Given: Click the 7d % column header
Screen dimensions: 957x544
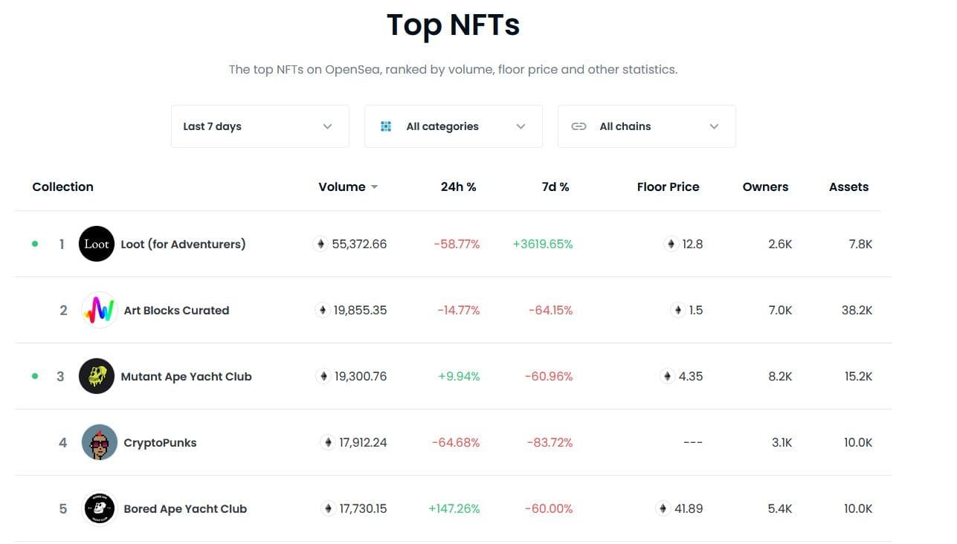Looking at the screenshot, I should pyautogui.click(x=555, y=187).
